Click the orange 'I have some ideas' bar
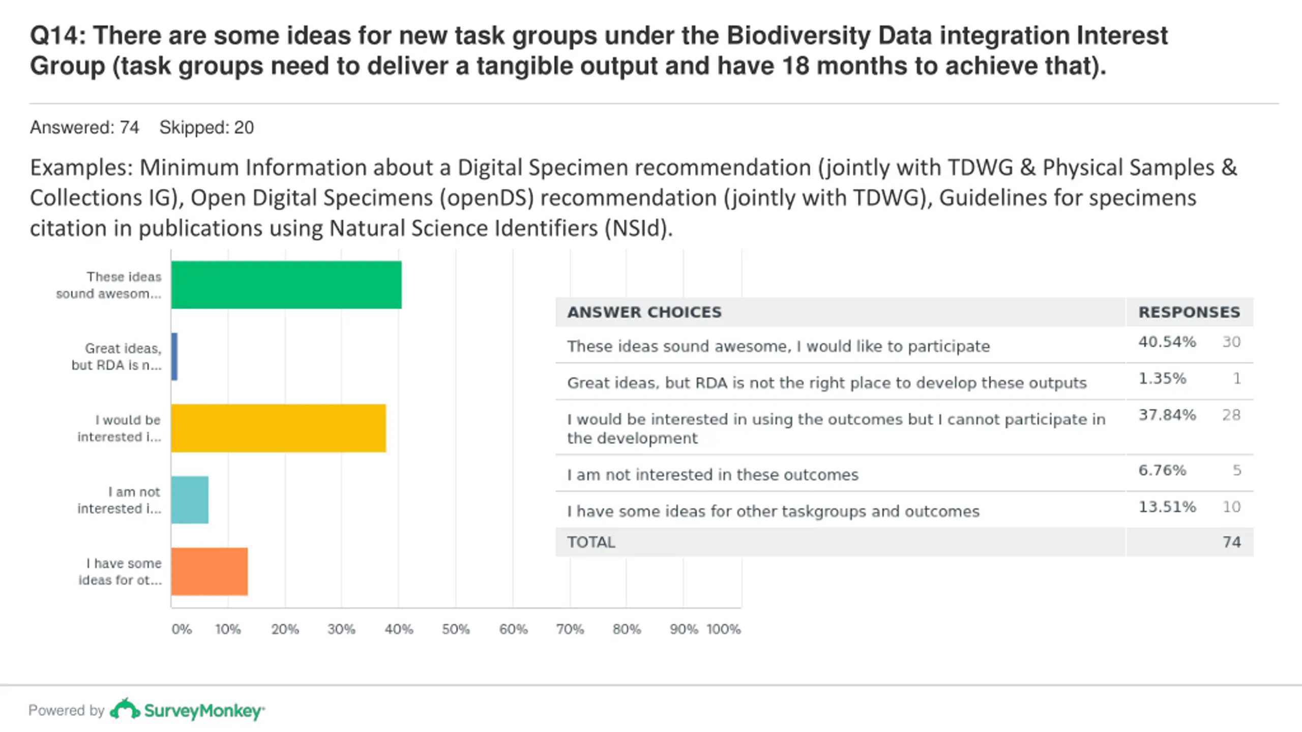 click(210, 571)
